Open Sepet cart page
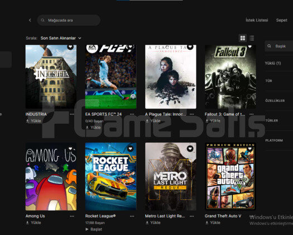This screenshot has width=293, height=235. point(282,20)
